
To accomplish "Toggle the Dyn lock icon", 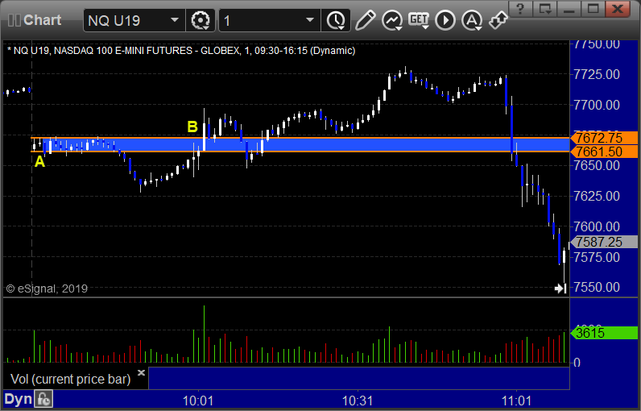I will (43, 399).
